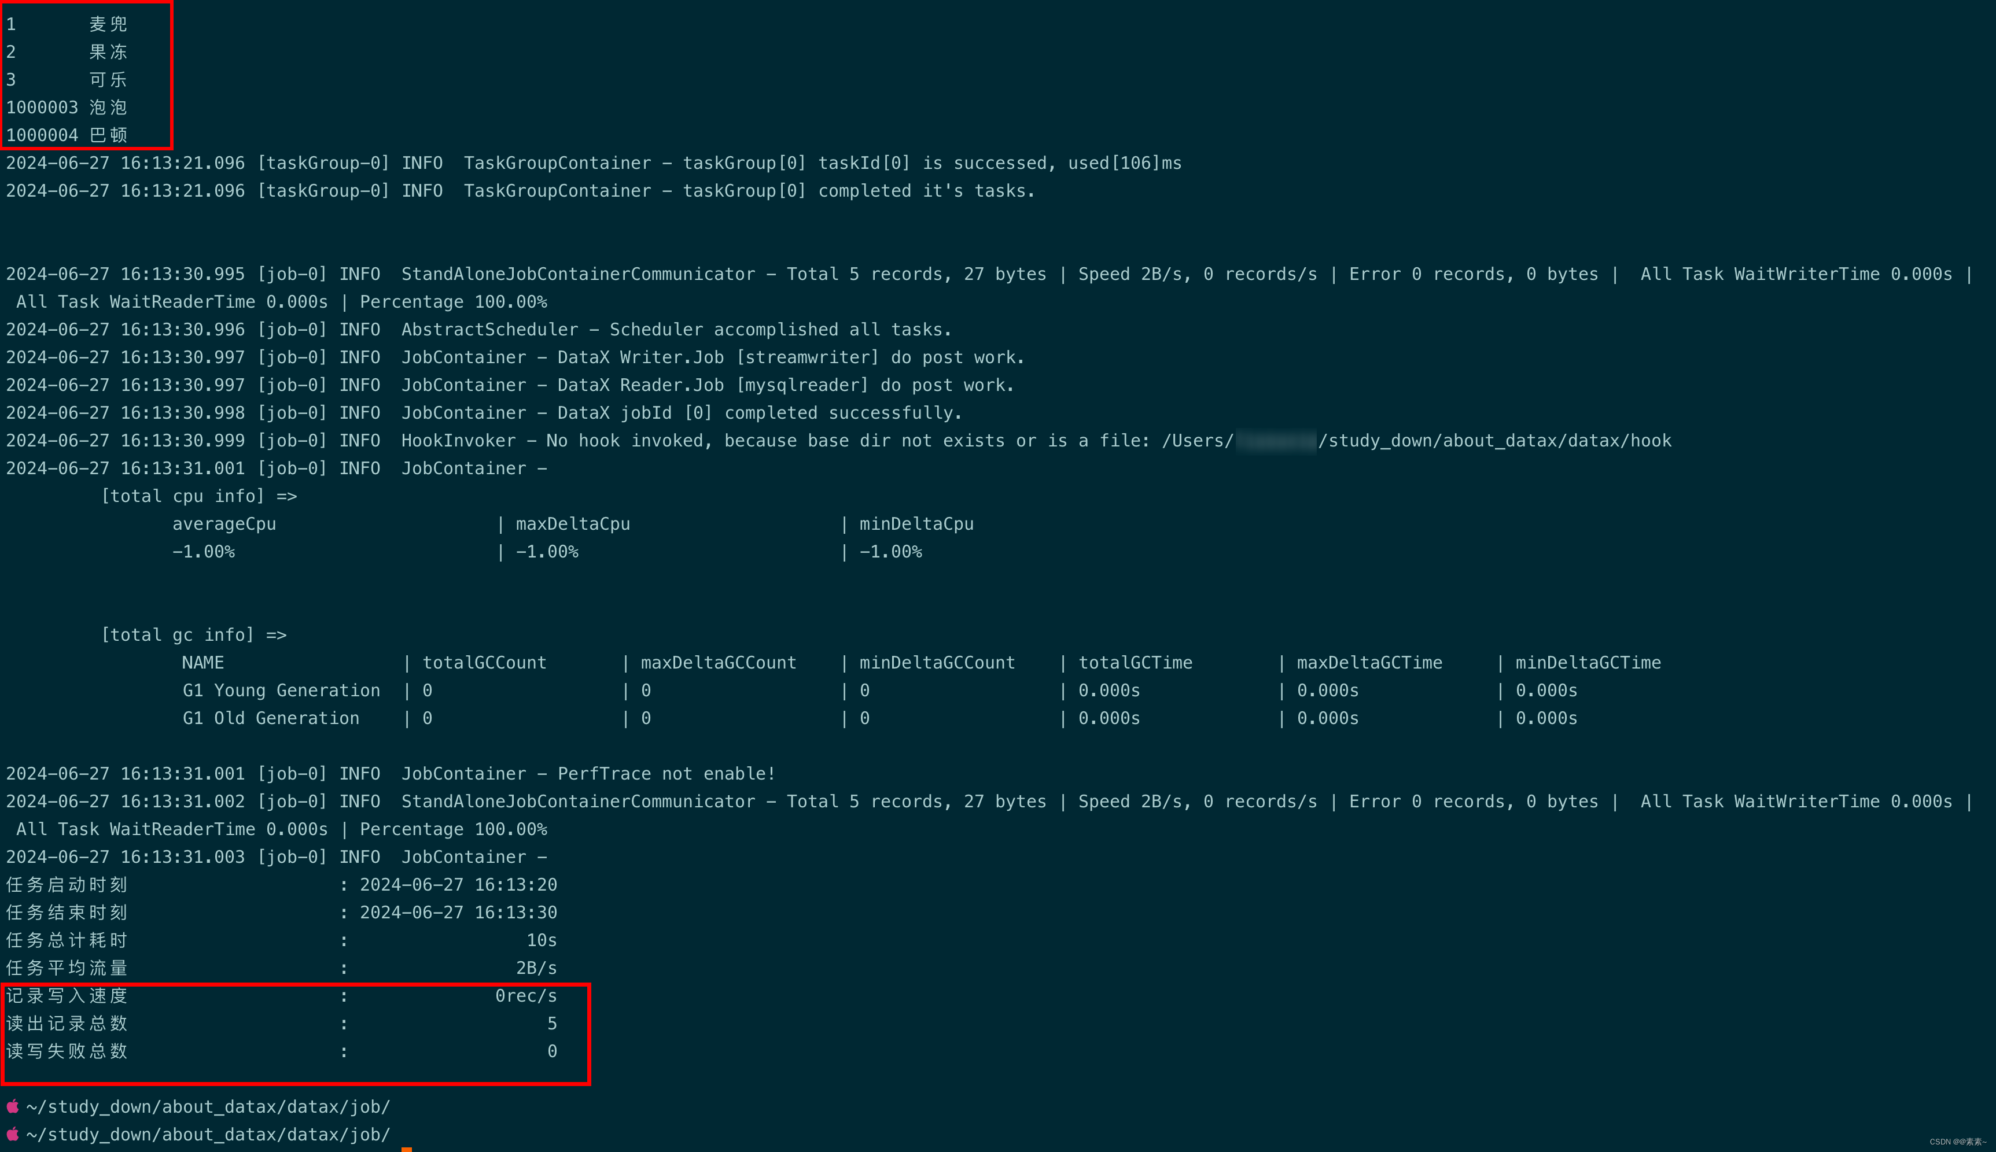
Task: Click the -1.00% value under maxDeltaCpu
Action: click(547, 552)
